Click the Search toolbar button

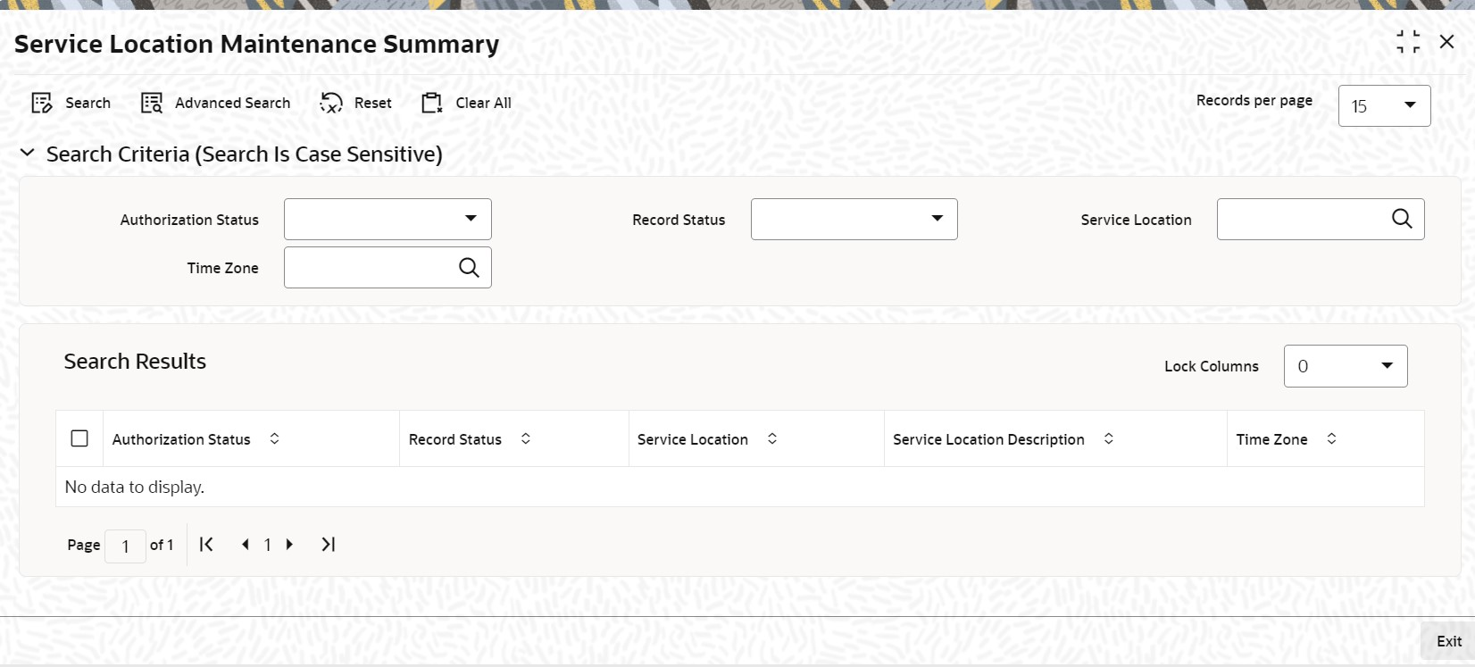coord(71,104)
